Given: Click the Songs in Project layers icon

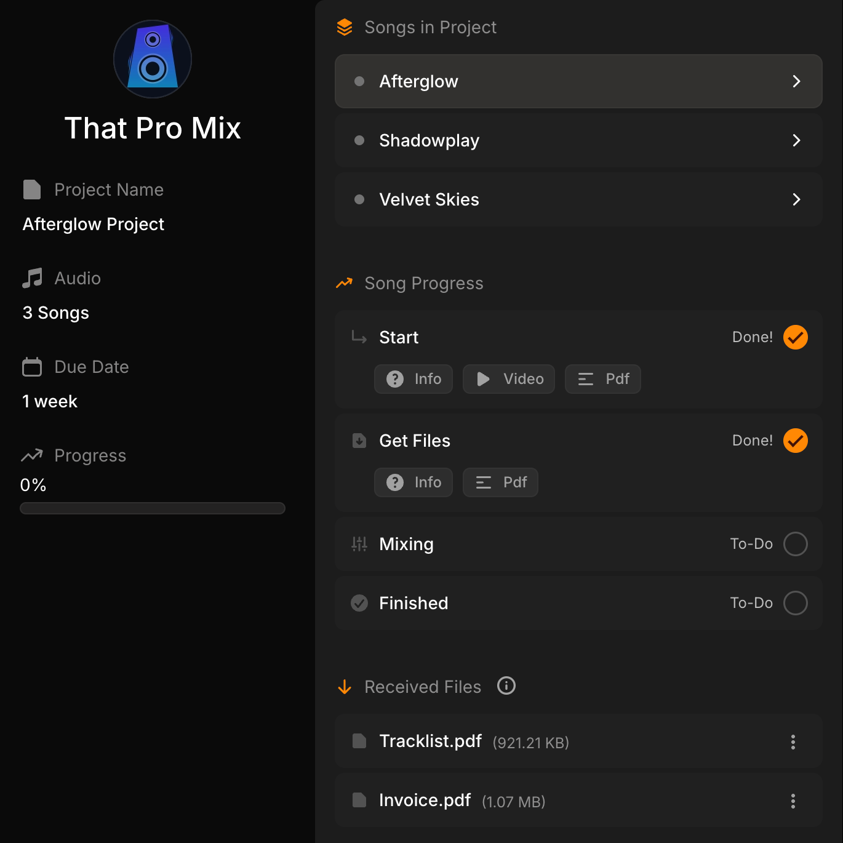Looking at the screenshot, I should coord(345,27).
